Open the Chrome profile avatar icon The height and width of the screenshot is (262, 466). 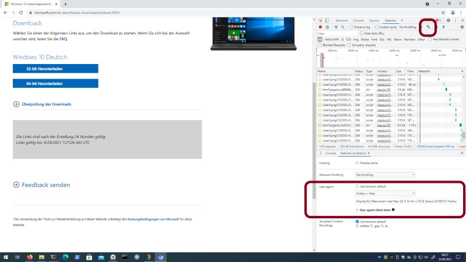pyautogui.click(x=453, y=13)
